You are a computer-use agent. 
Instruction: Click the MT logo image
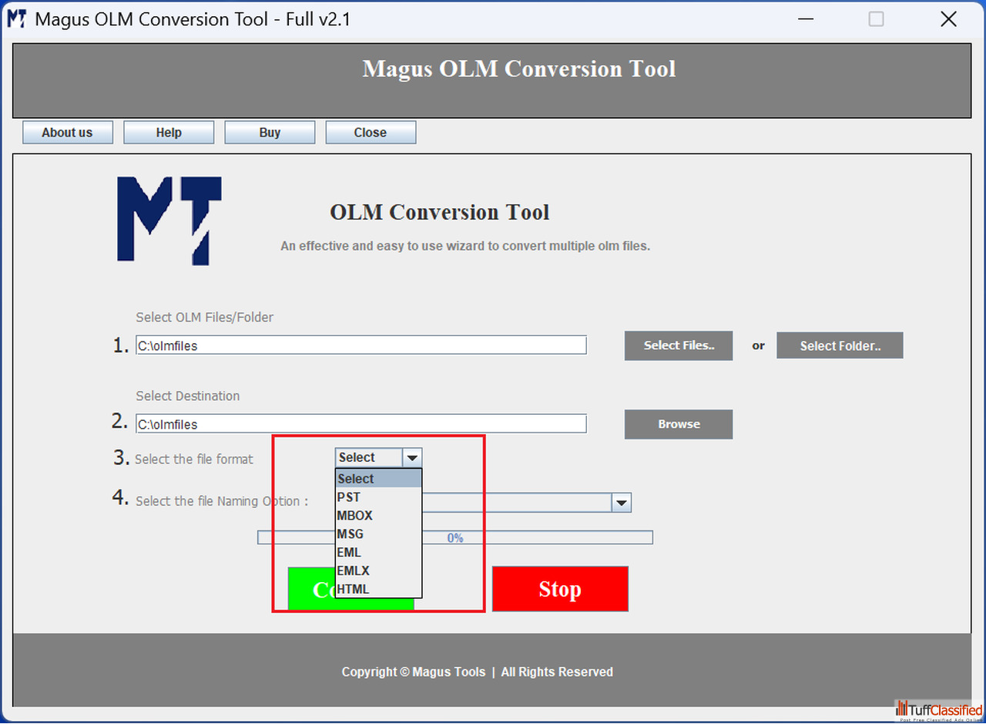pyautogui.click(x=169, y=221)
